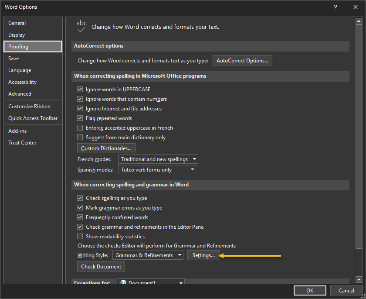Viewport: 366px width, 299px height.
Task: Disable Flag repeated words checkbox
Action: pos(80,118)
